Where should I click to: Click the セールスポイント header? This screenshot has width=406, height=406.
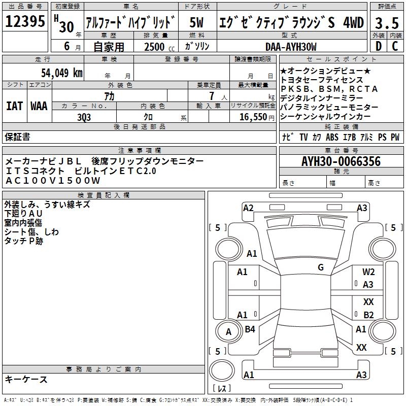click(341, 59)
